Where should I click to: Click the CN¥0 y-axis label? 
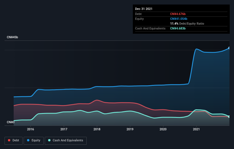tap(11, 122)
